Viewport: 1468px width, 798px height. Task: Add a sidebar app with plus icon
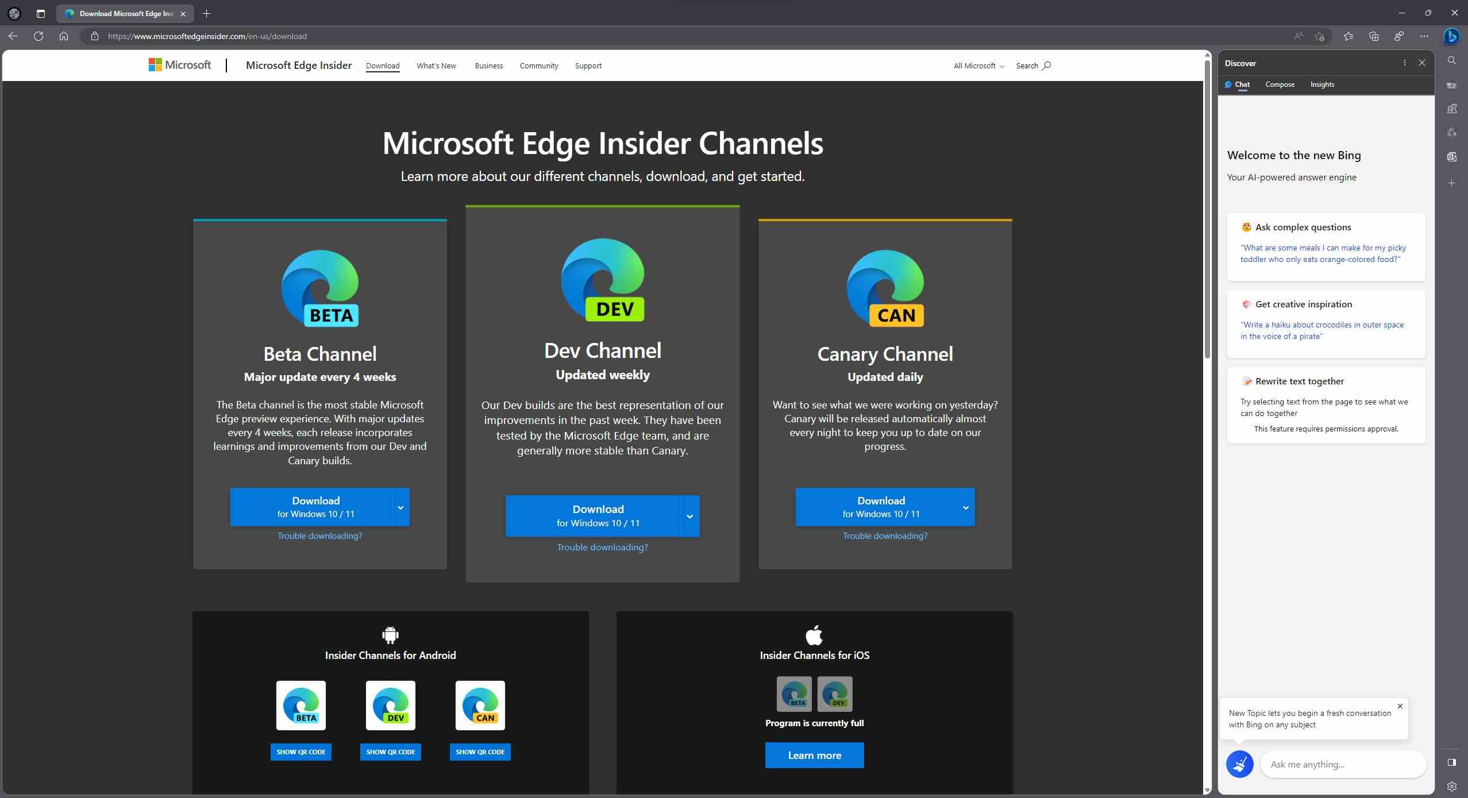point(1452,183)
